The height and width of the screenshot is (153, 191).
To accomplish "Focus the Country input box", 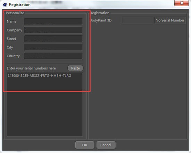I will (53, 56).
